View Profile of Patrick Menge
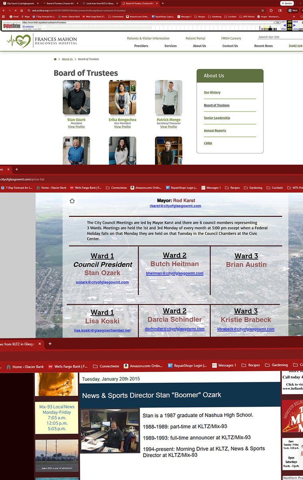 pyautogui.click(x=168, y=127)
